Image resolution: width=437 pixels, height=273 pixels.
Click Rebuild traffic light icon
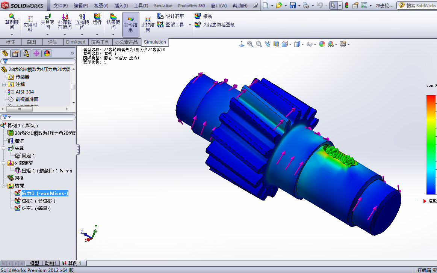(347, 5)
